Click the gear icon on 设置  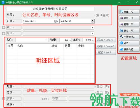point(122,43)
